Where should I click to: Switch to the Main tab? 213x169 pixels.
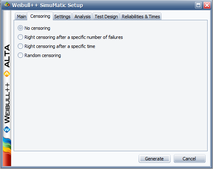21,17
